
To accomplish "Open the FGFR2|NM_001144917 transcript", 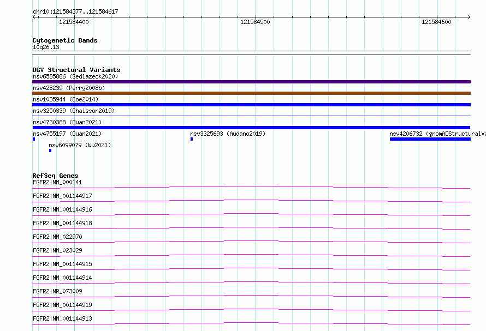I will pyautogui.click(x=62, y=196).
